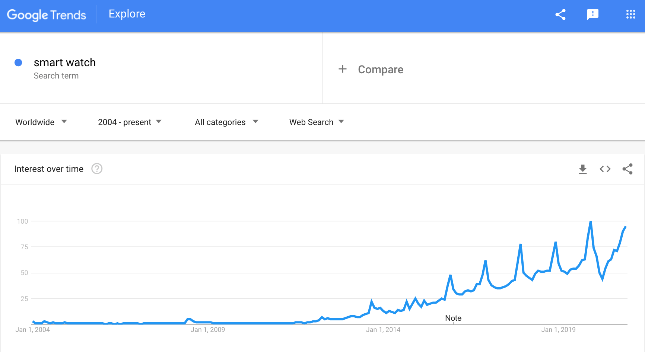Click the Compare button
This screenshot has height=352, width=645.
click(381, 70)
